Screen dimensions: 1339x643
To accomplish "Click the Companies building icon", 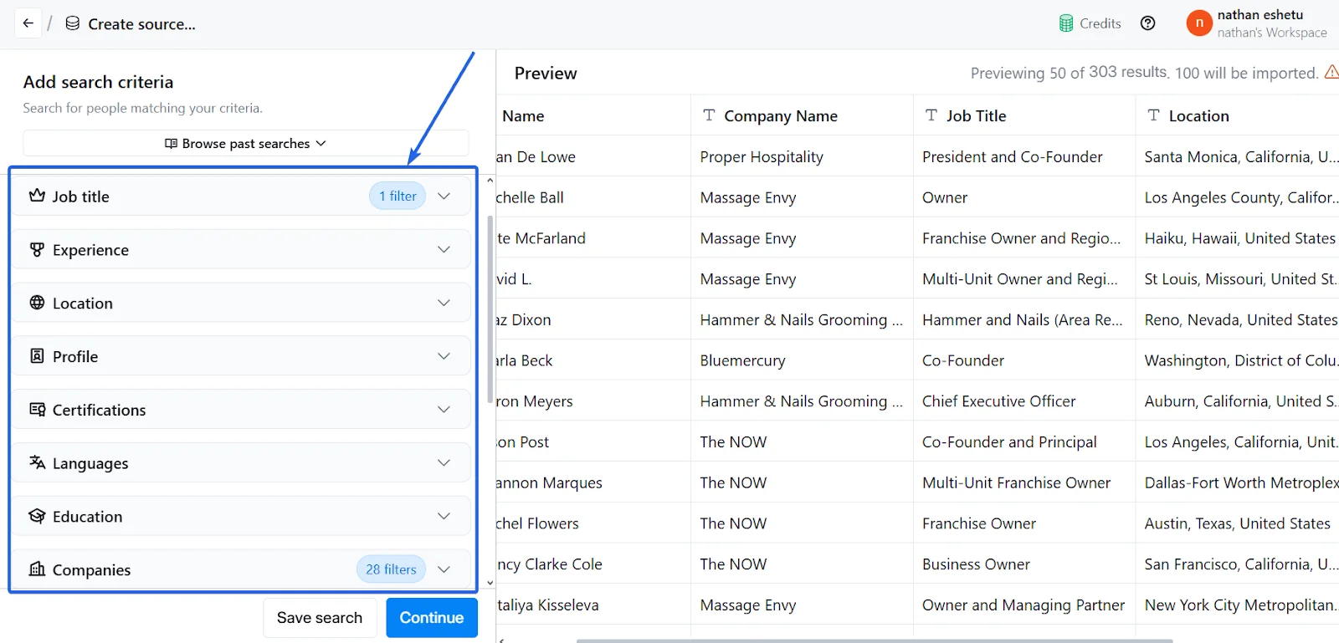I will point(37,569).
